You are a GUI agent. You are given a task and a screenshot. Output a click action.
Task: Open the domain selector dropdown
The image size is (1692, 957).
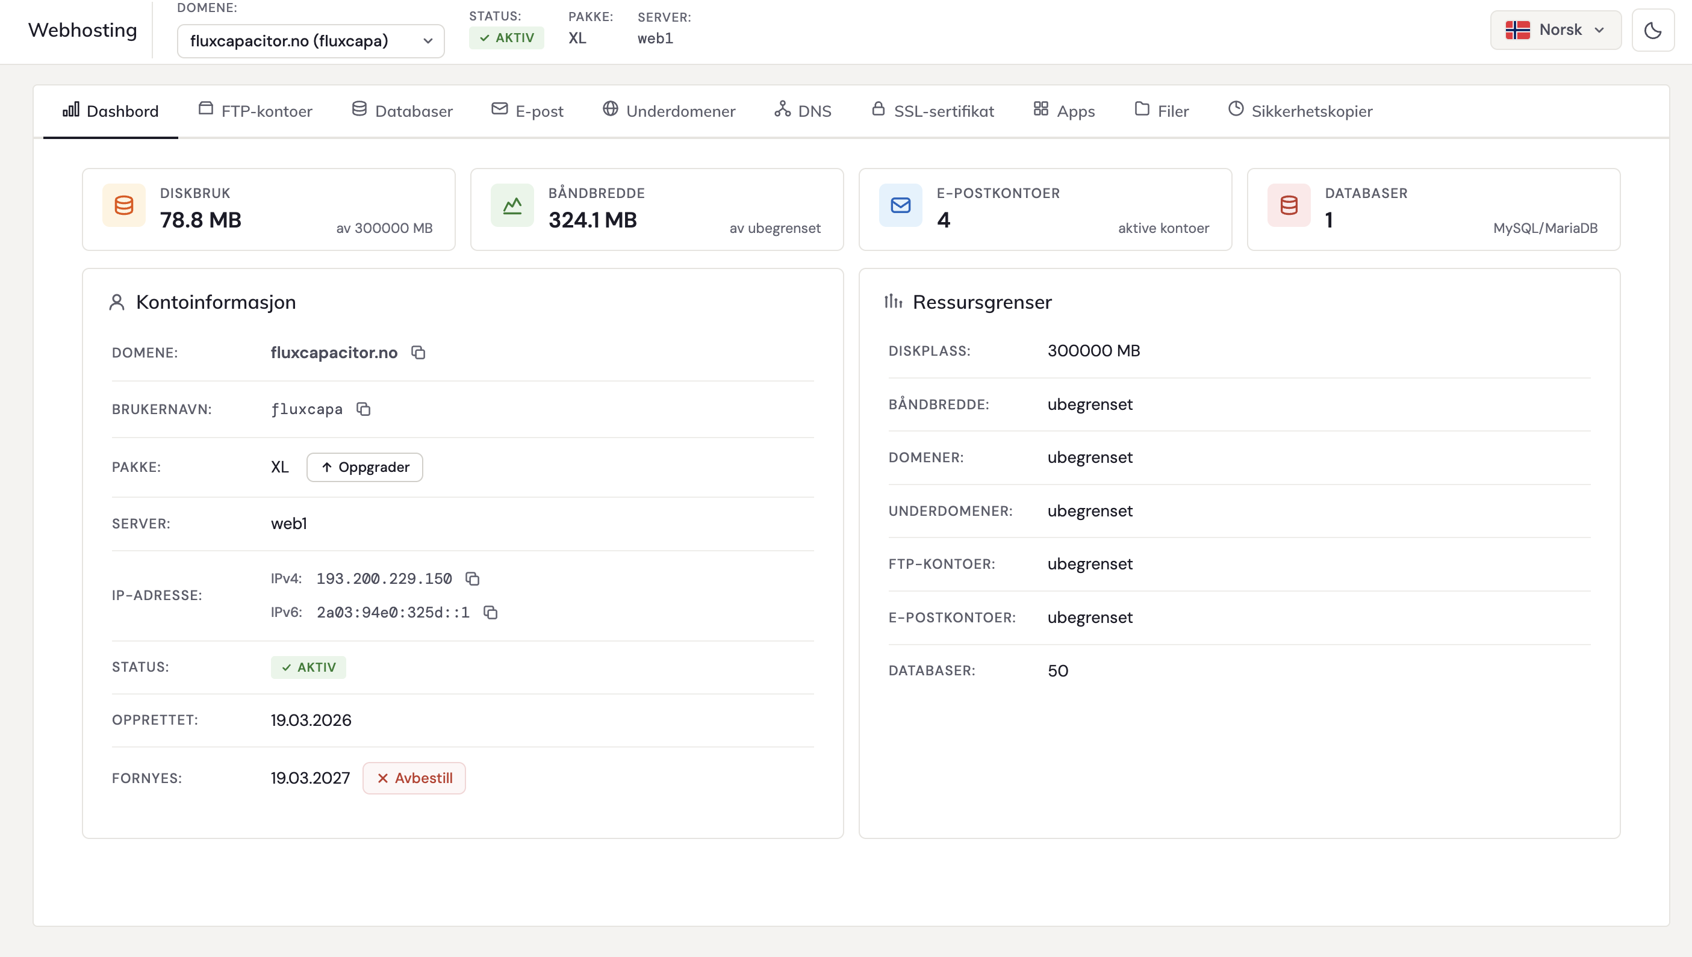[310, 41]
